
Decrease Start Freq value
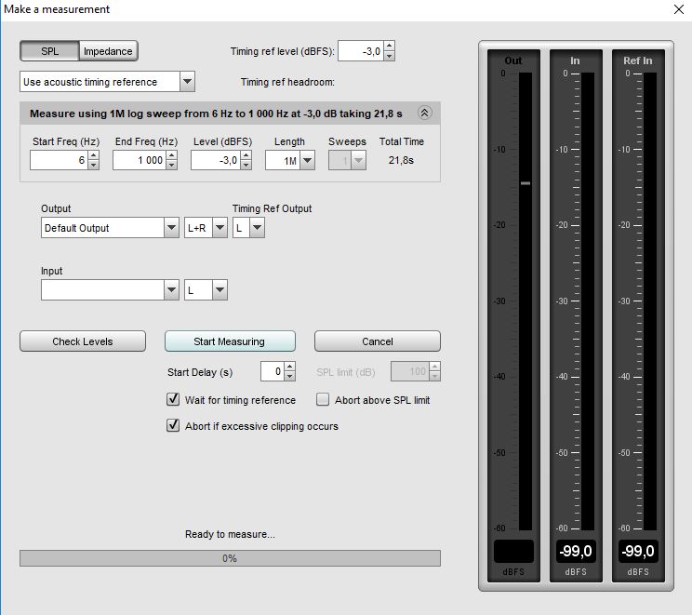pyautogui.click(x=94, y=165)
